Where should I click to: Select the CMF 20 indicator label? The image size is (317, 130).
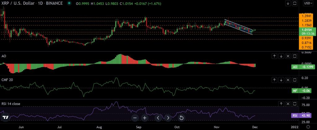(7, 80)
